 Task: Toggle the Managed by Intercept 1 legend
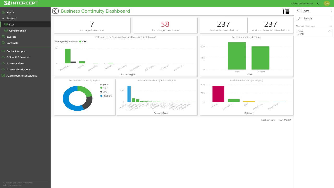pos(86,42)
